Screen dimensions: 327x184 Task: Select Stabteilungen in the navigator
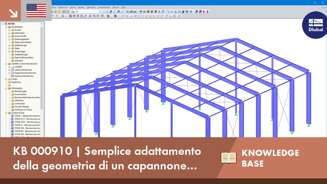coord(21,45)
